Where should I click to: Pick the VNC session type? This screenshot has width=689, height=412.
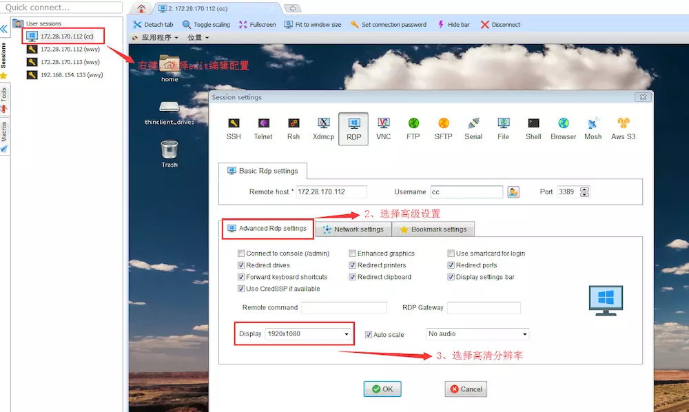coord(384,129)
